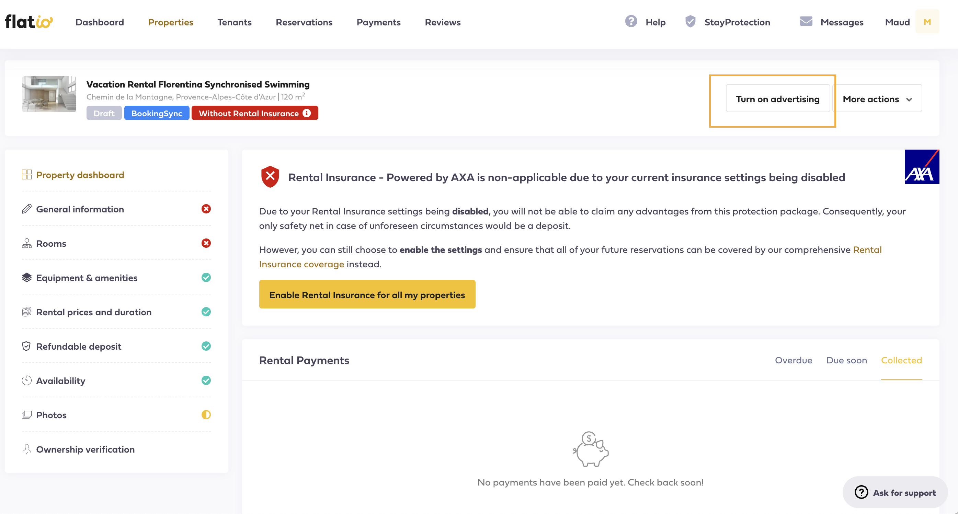
Task: Click red status mark next to General information
Action: pos(206,209)
